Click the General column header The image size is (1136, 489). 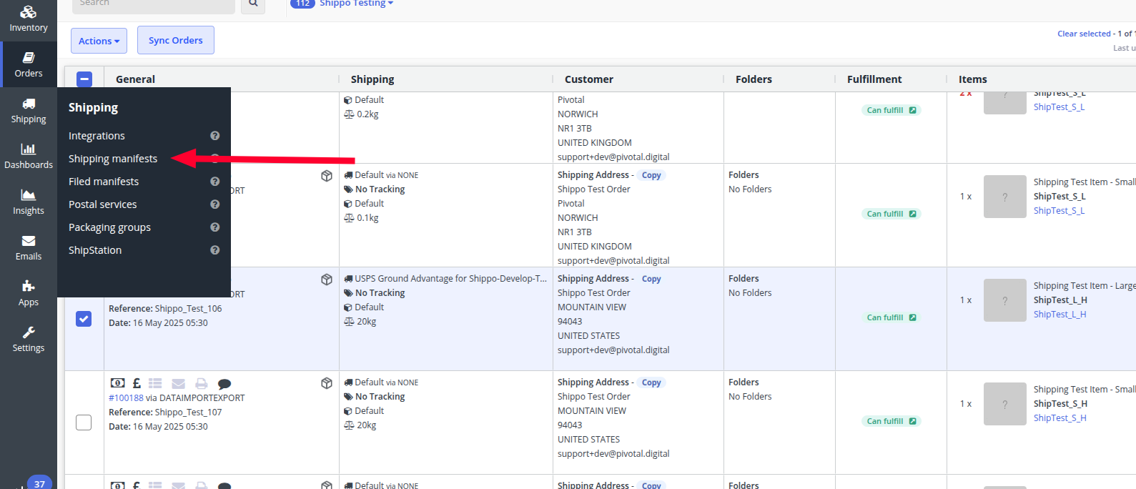[x=135, y=79]
